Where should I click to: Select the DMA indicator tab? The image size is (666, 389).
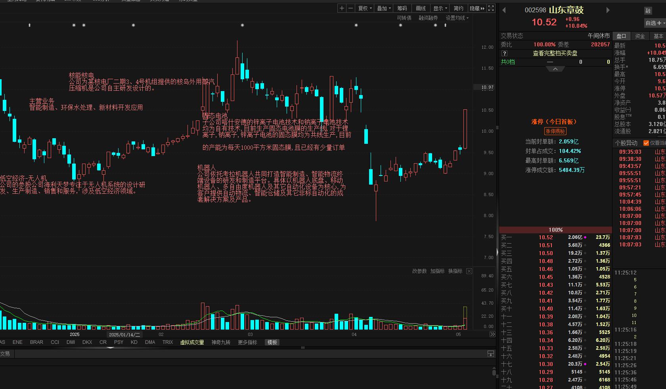(150, 342)
